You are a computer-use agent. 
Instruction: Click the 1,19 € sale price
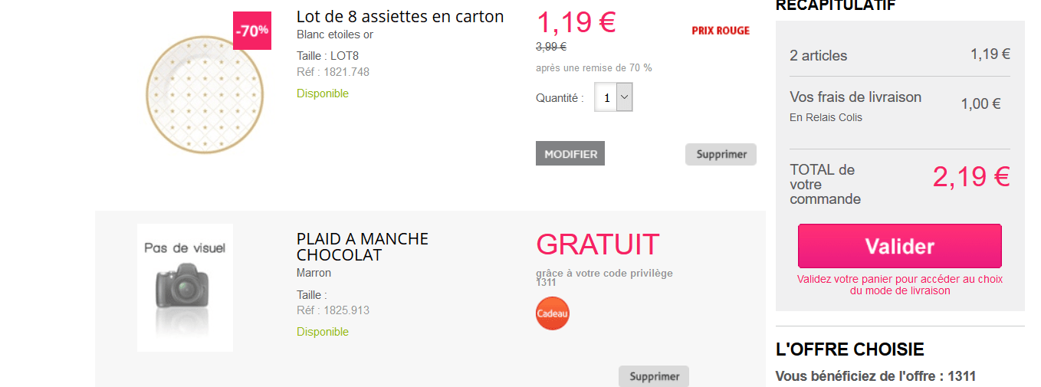click(x=576, y=22)
